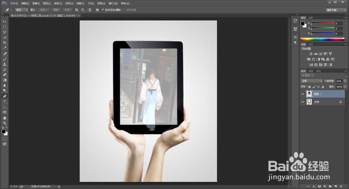Open the Color panel flyout menu

click(x=346, y=17)
